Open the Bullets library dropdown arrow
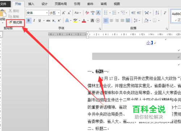181x131 pixels. pyautogui.click(x=110, y=13)
